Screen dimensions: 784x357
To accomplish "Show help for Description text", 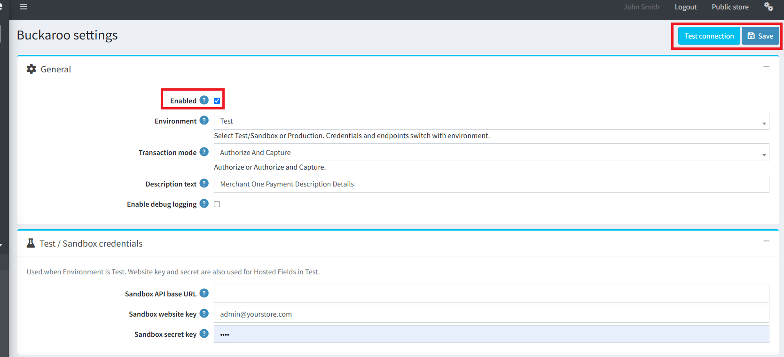I will point(204,183).
